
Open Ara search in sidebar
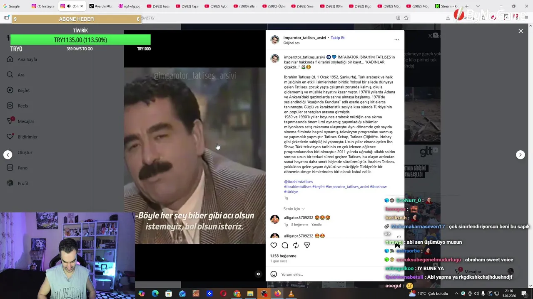(x=15, y=75)
